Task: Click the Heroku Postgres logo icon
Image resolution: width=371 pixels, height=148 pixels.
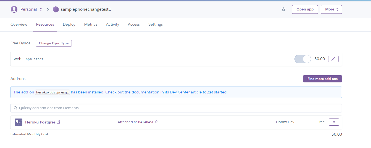Action: pos(19,122)
